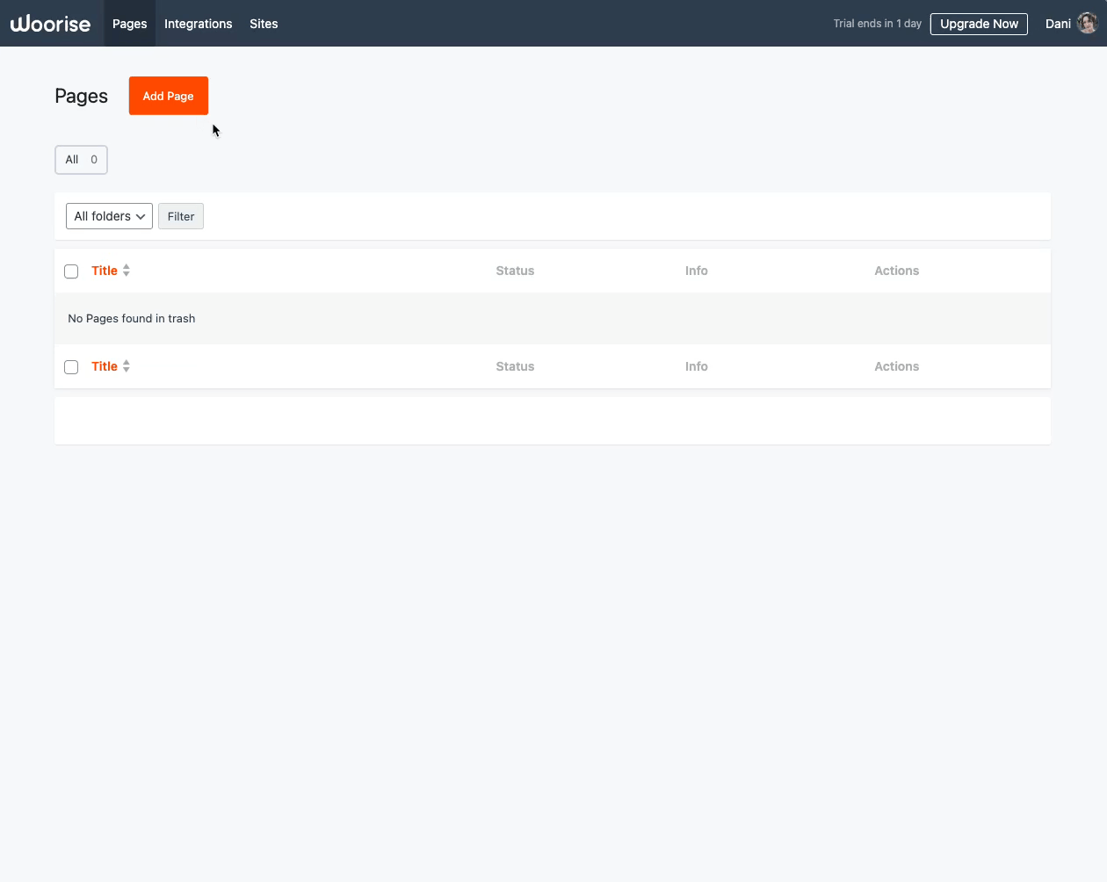1107x882 pixels.
Task: Expand the All folders dropdown
Action: coord(109,216)
